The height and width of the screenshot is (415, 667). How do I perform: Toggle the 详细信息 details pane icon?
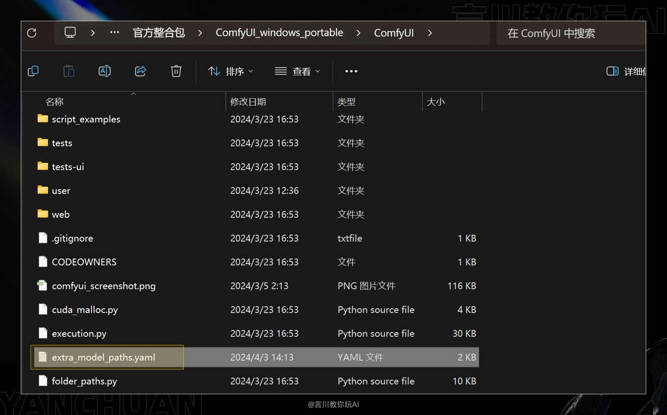(x=612, y=71)
